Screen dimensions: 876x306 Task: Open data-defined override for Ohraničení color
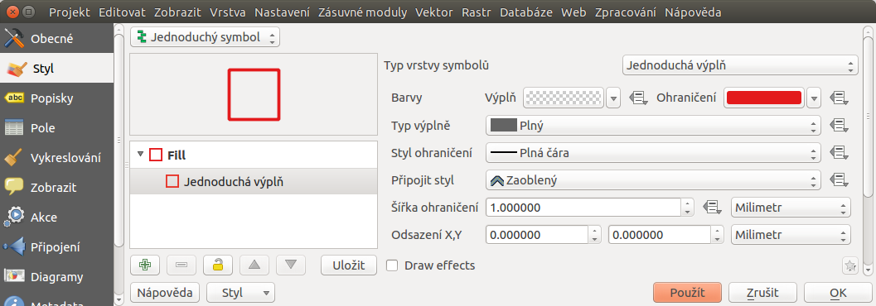coord(840,98)
